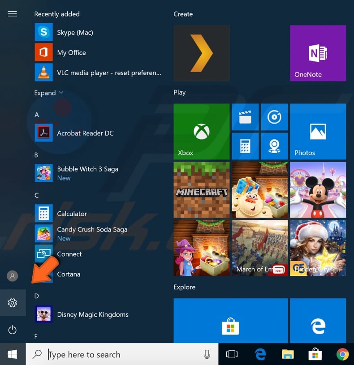Open the Disney Mickey Mouse tile
Screen dimensions: 354x365
click(x=318, y=190)
